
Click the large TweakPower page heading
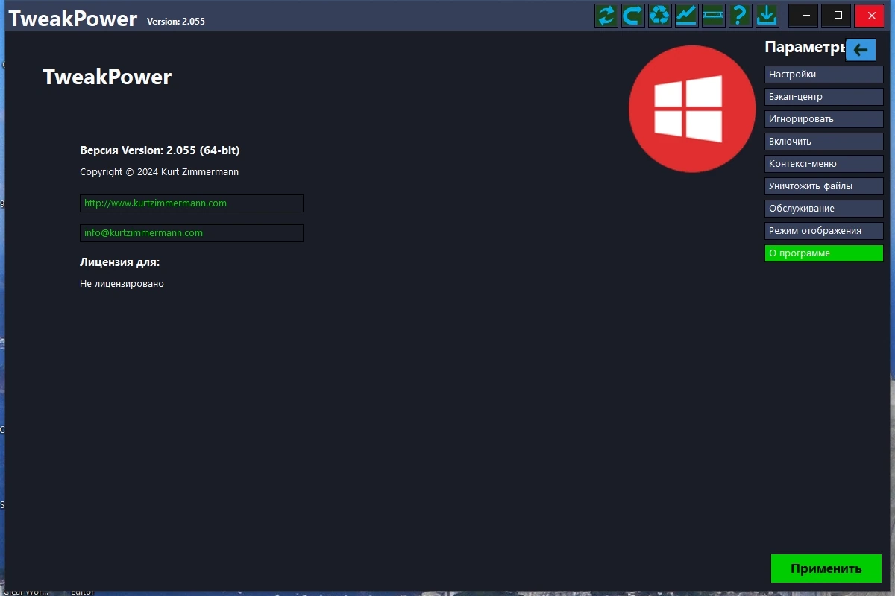coord(107,77)
